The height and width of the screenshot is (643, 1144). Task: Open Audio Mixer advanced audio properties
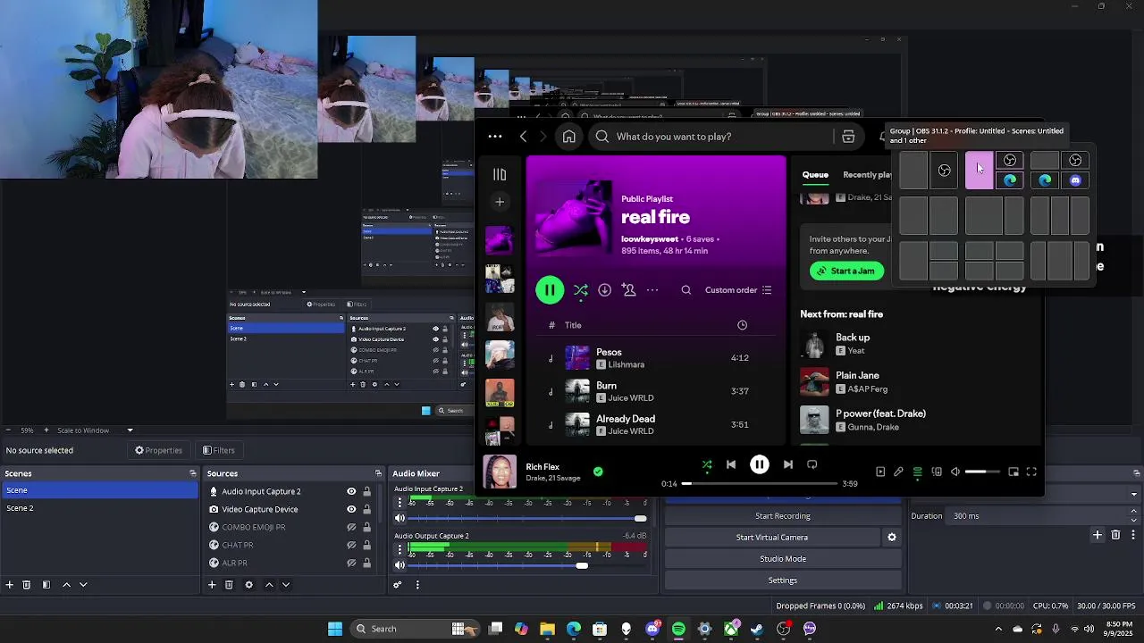[398, 585]
